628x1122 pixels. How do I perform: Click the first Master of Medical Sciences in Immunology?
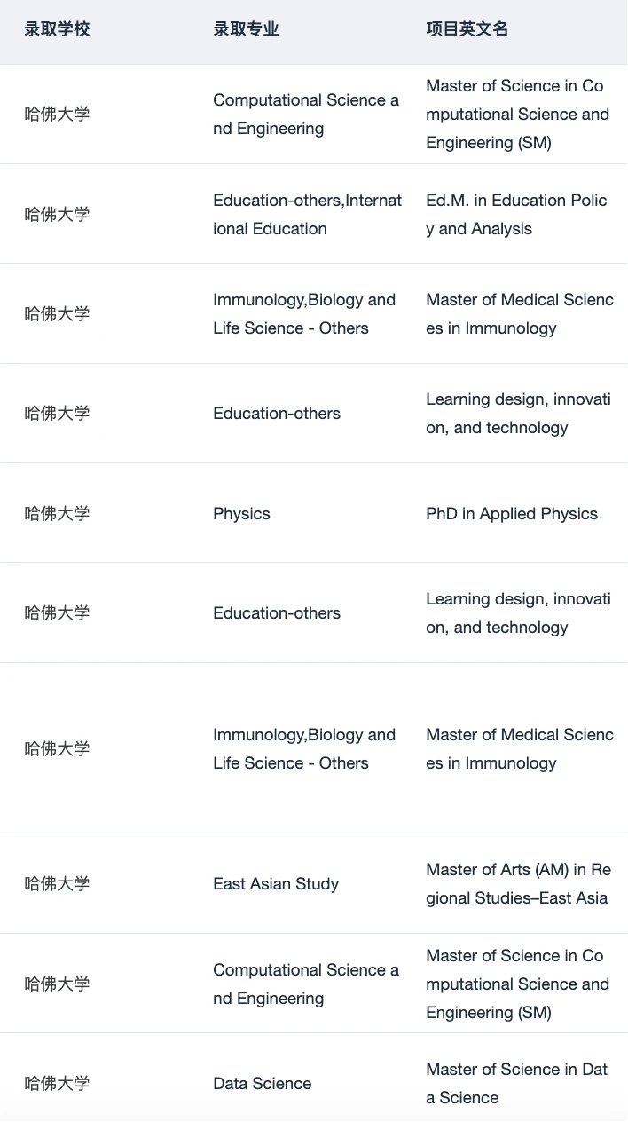[x=520, y=313]
